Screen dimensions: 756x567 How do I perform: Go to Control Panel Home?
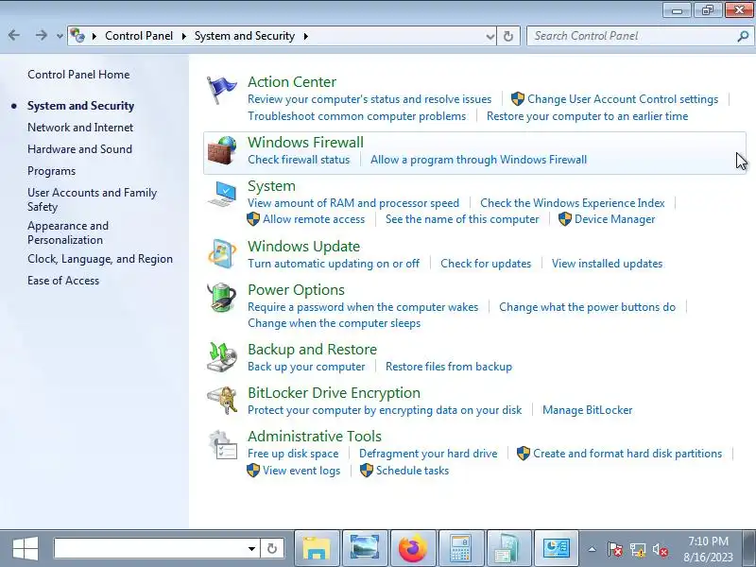click(x=78, y=75)
